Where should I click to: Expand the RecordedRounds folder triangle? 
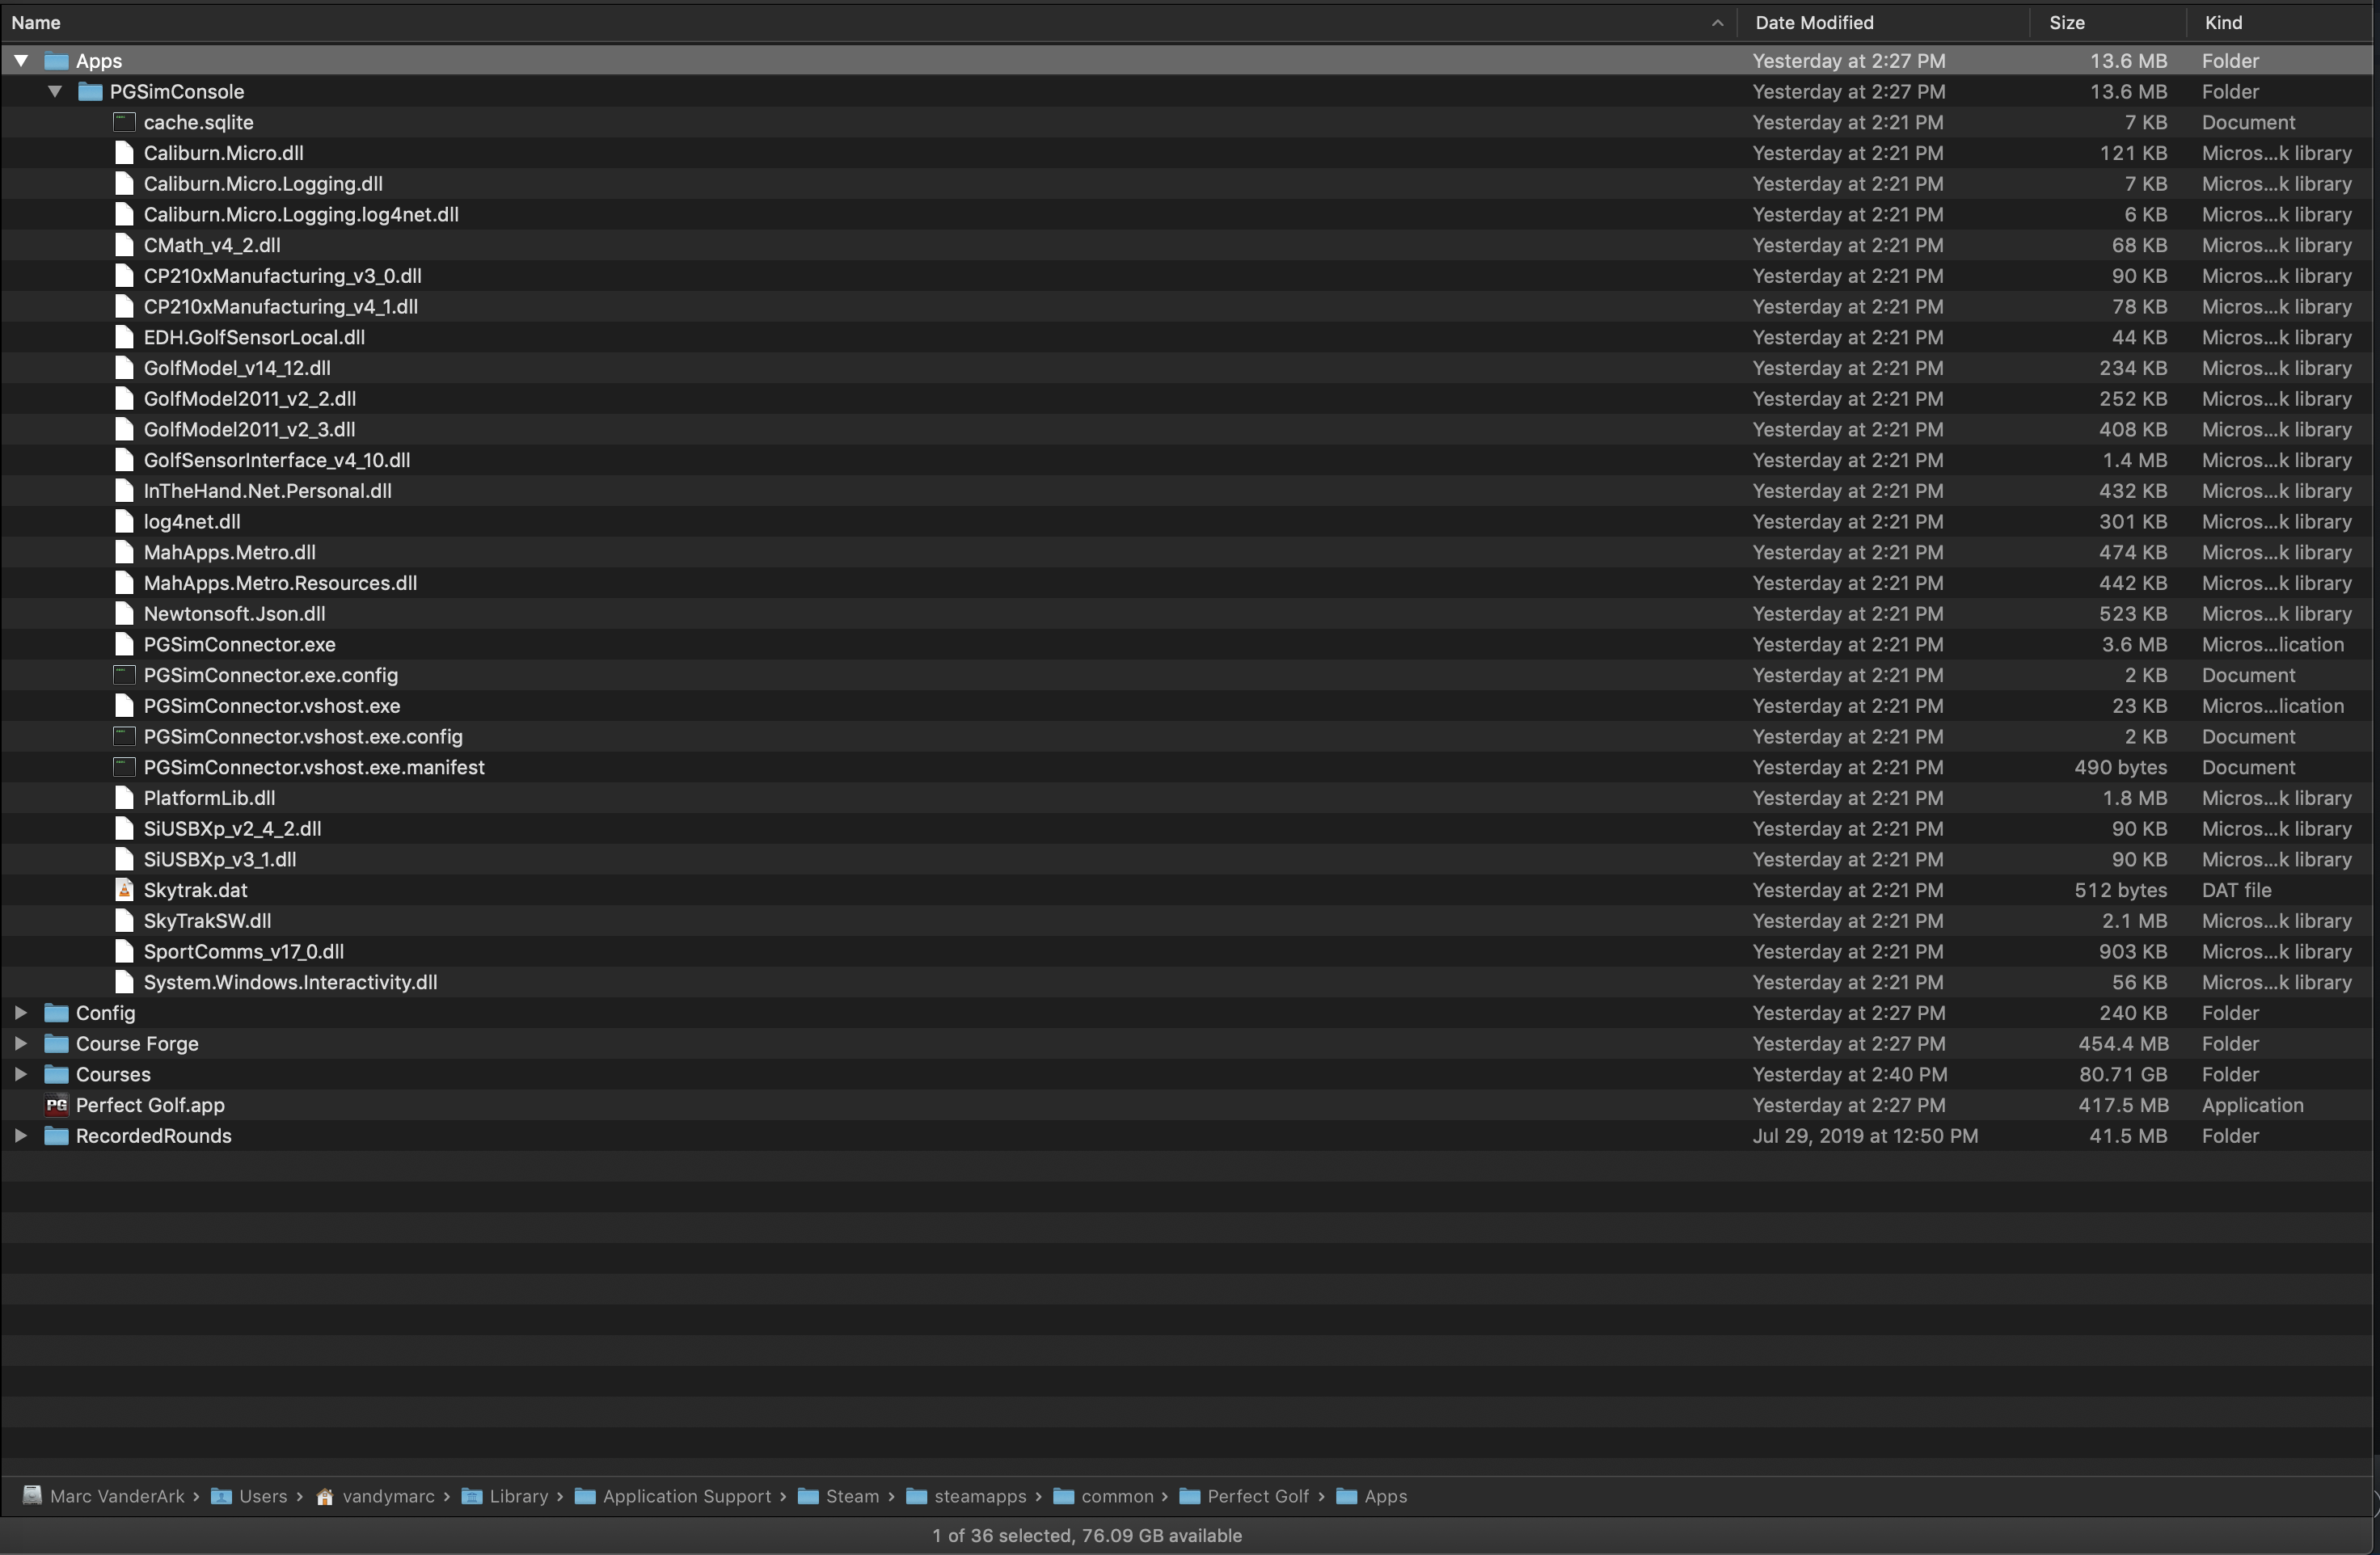21,1136
